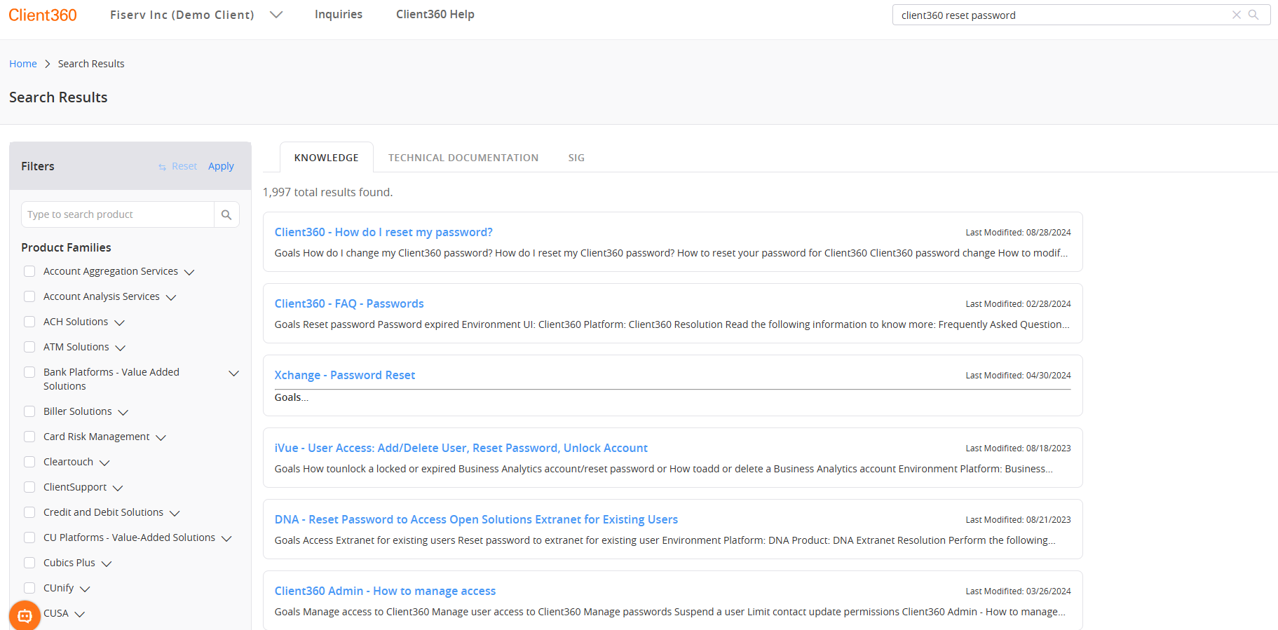The width and height of the screenshot is (1278, 630).
Task: Enable the Cleartouch checkbox
Action: coord(29,462)
